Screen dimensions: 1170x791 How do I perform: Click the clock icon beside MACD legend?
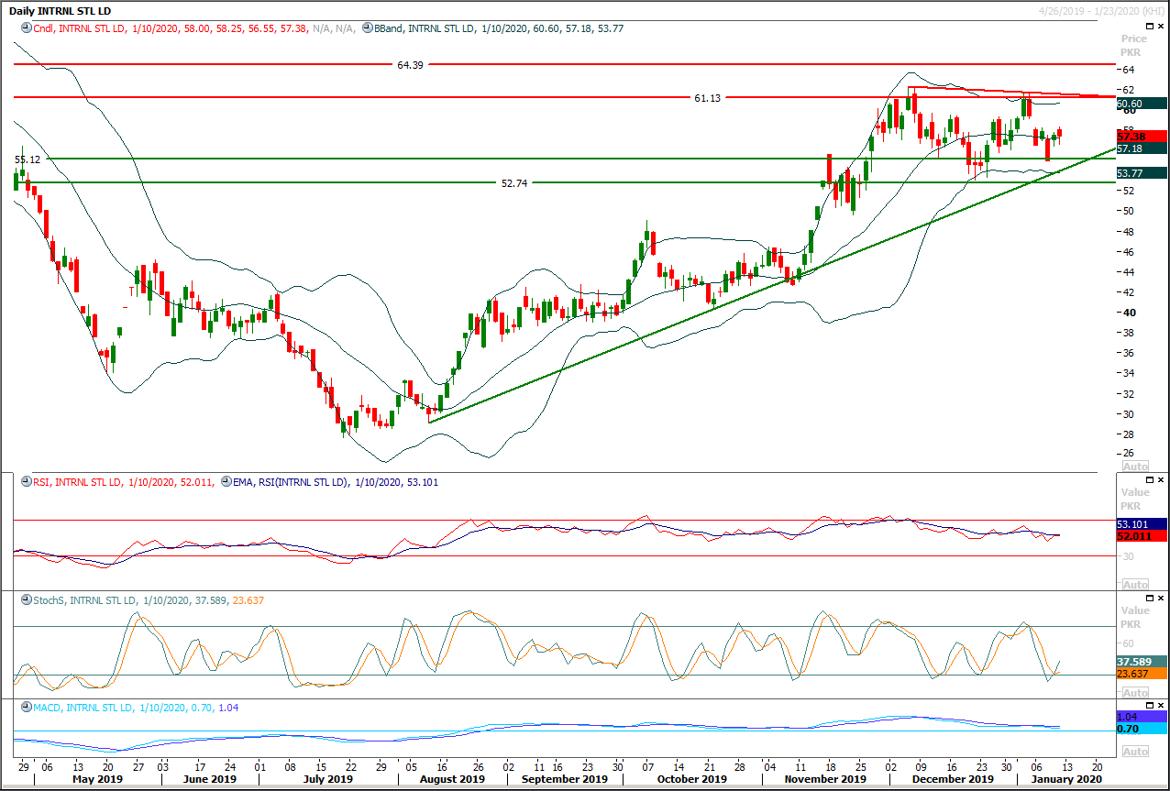pyautogui.click(x=26, y=708)
